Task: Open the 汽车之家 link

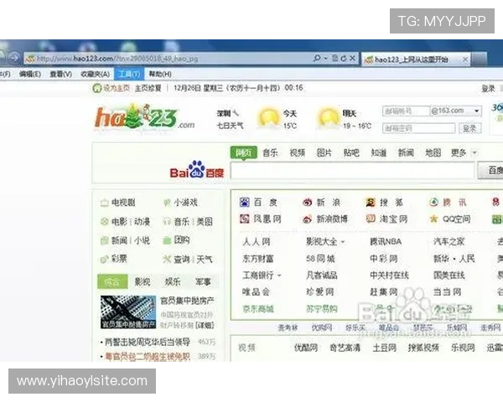Action: 449,242
